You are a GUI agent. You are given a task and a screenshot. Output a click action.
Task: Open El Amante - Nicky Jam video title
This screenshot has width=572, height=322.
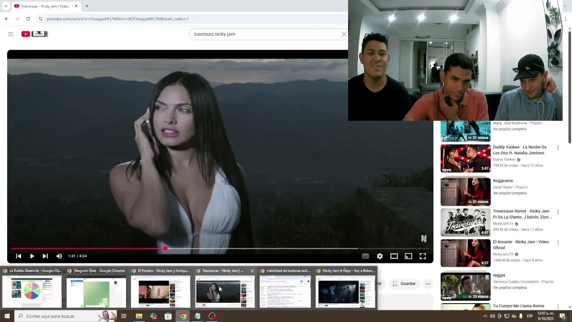click(521, 245)
